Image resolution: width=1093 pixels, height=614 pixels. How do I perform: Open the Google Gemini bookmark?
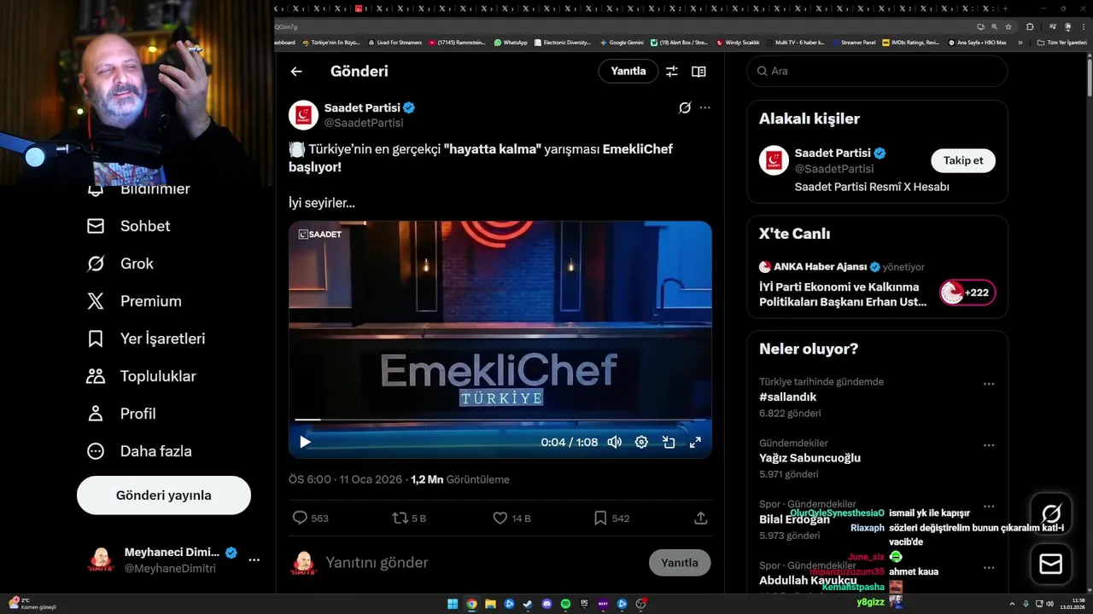(622, 42)
